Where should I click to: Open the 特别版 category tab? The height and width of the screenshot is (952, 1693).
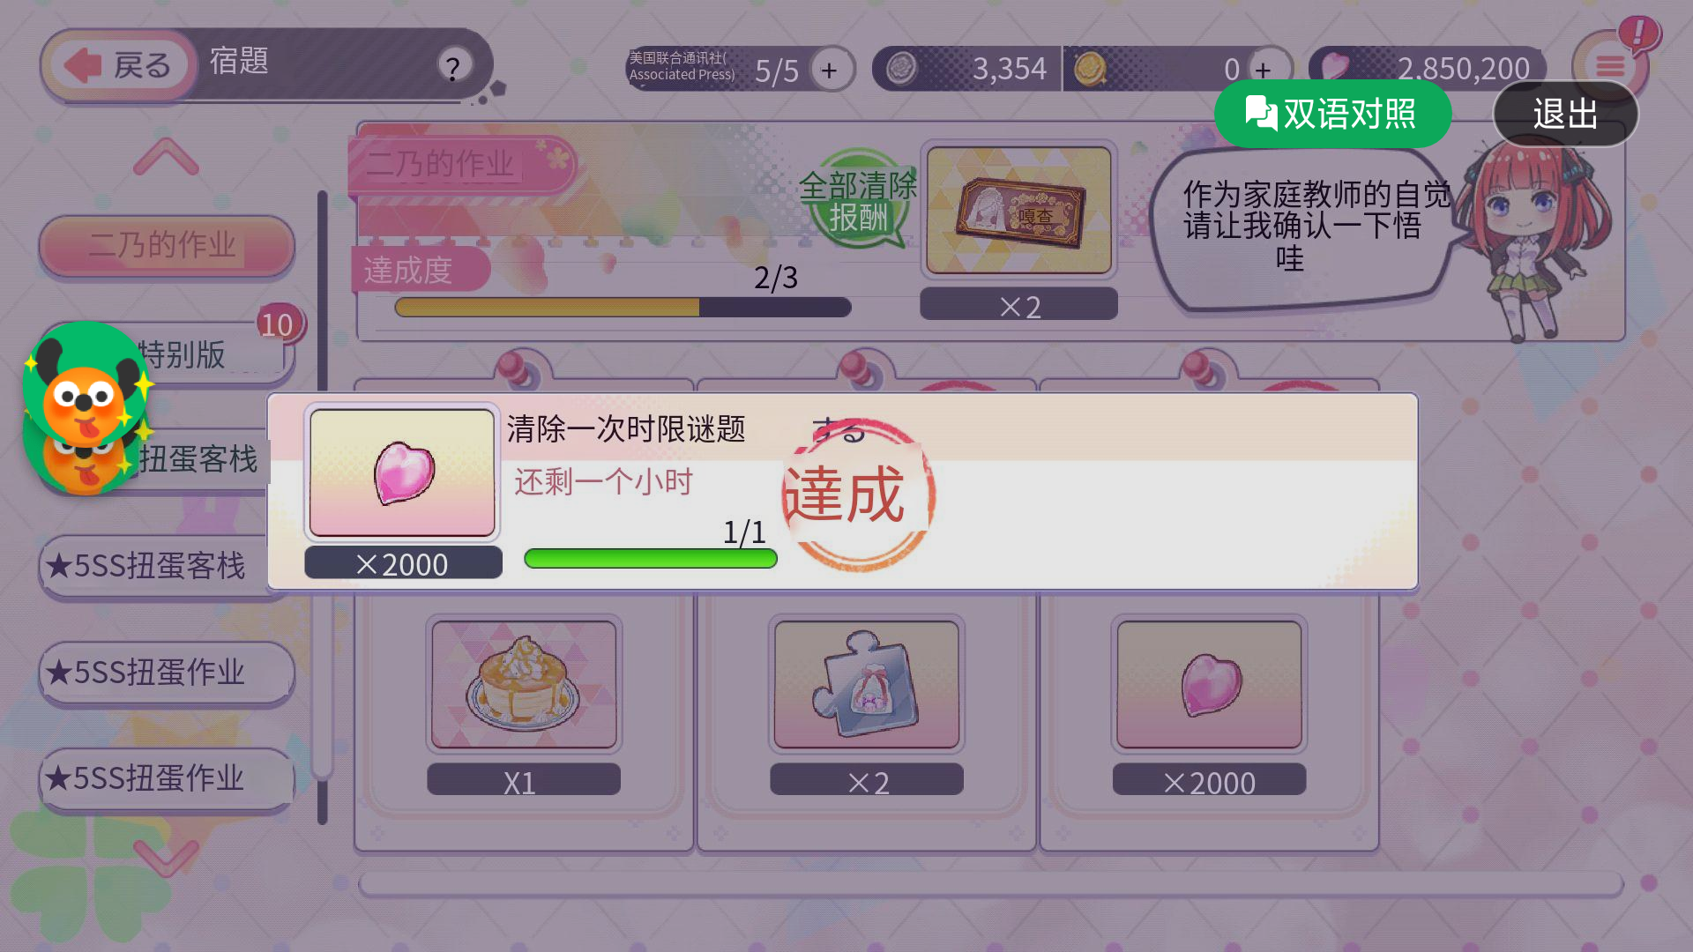tap(182, 354)
